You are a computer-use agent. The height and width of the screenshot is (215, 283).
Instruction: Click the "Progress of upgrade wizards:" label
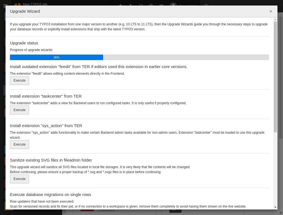point(32,50)
